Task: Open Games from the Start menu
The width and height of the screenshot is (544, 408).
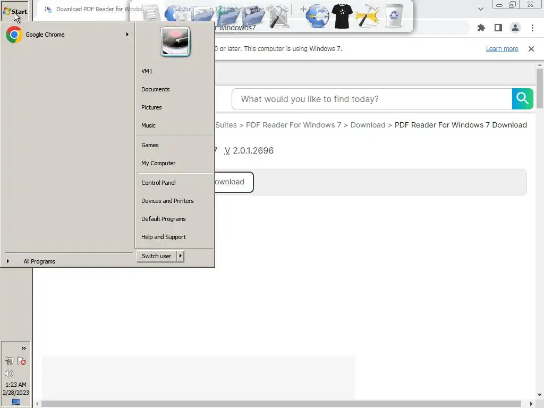Action: (x=150, y=145)
